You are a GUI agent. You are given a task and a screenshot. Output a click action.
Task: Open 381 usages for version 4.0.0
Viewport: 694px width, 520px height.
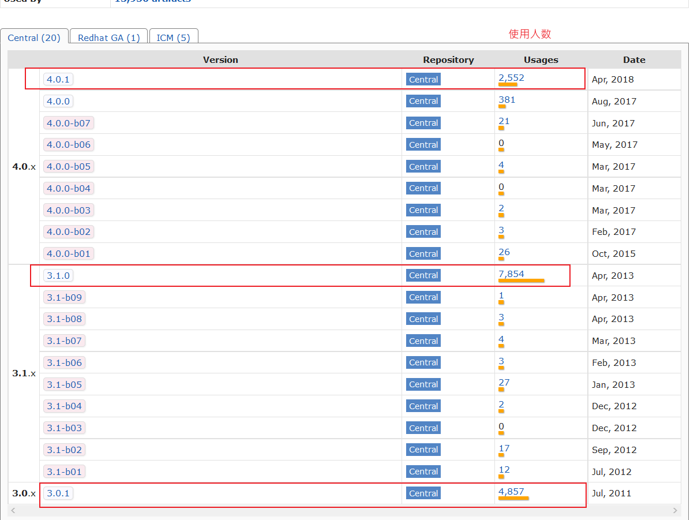coord(507,100)
